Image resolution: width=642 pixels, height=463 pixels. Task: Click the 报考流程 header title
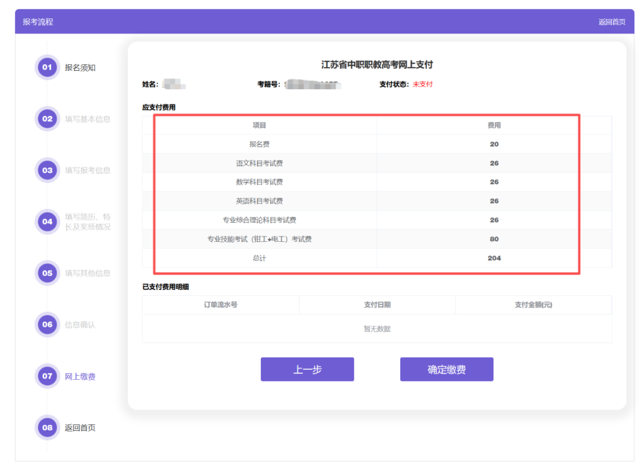(38, 22)
